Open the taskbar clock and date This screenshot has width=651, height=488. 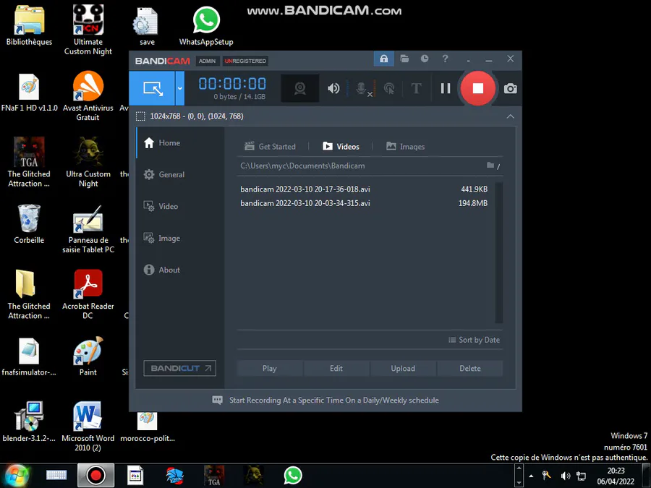pyautogui.click(x=616, y=476)
